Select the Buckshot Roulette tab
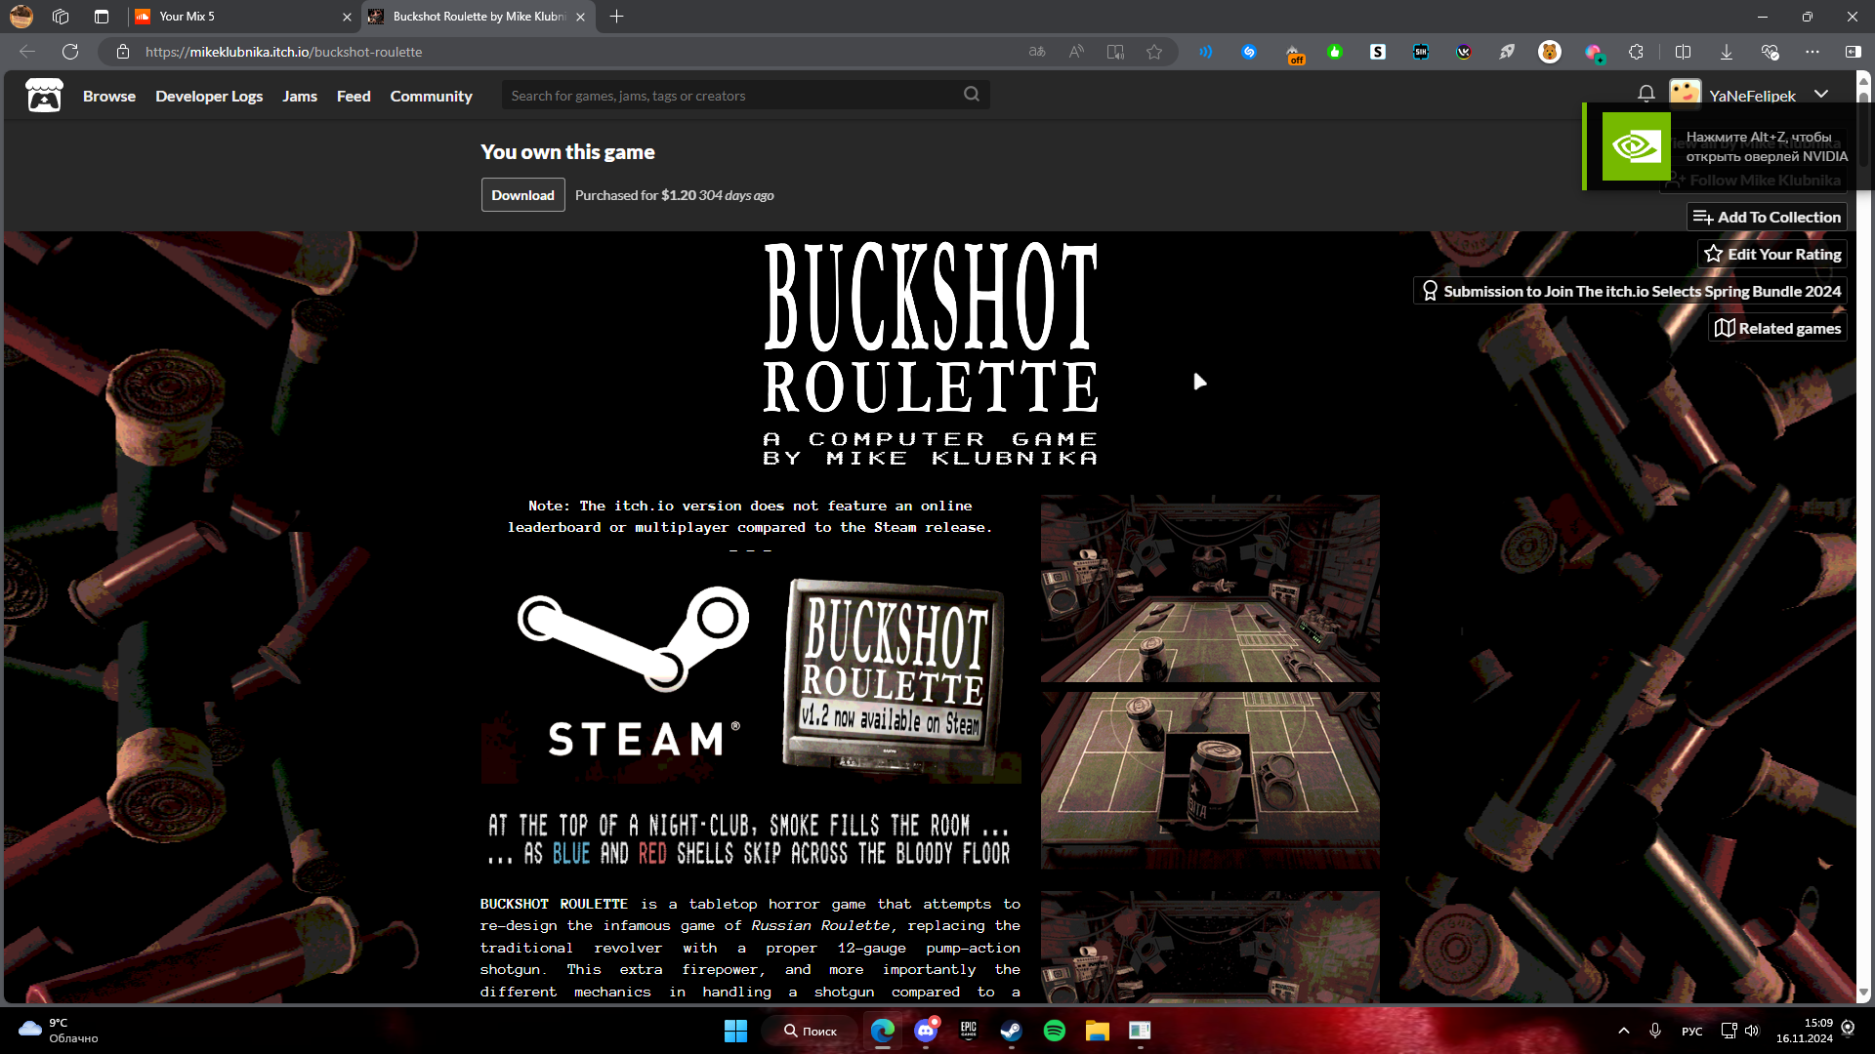Viewport: 1875px width, 1054px height. coord(479,17)
